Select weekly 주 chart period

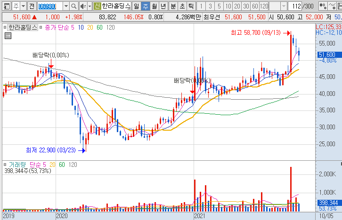[x=145, y=6]
